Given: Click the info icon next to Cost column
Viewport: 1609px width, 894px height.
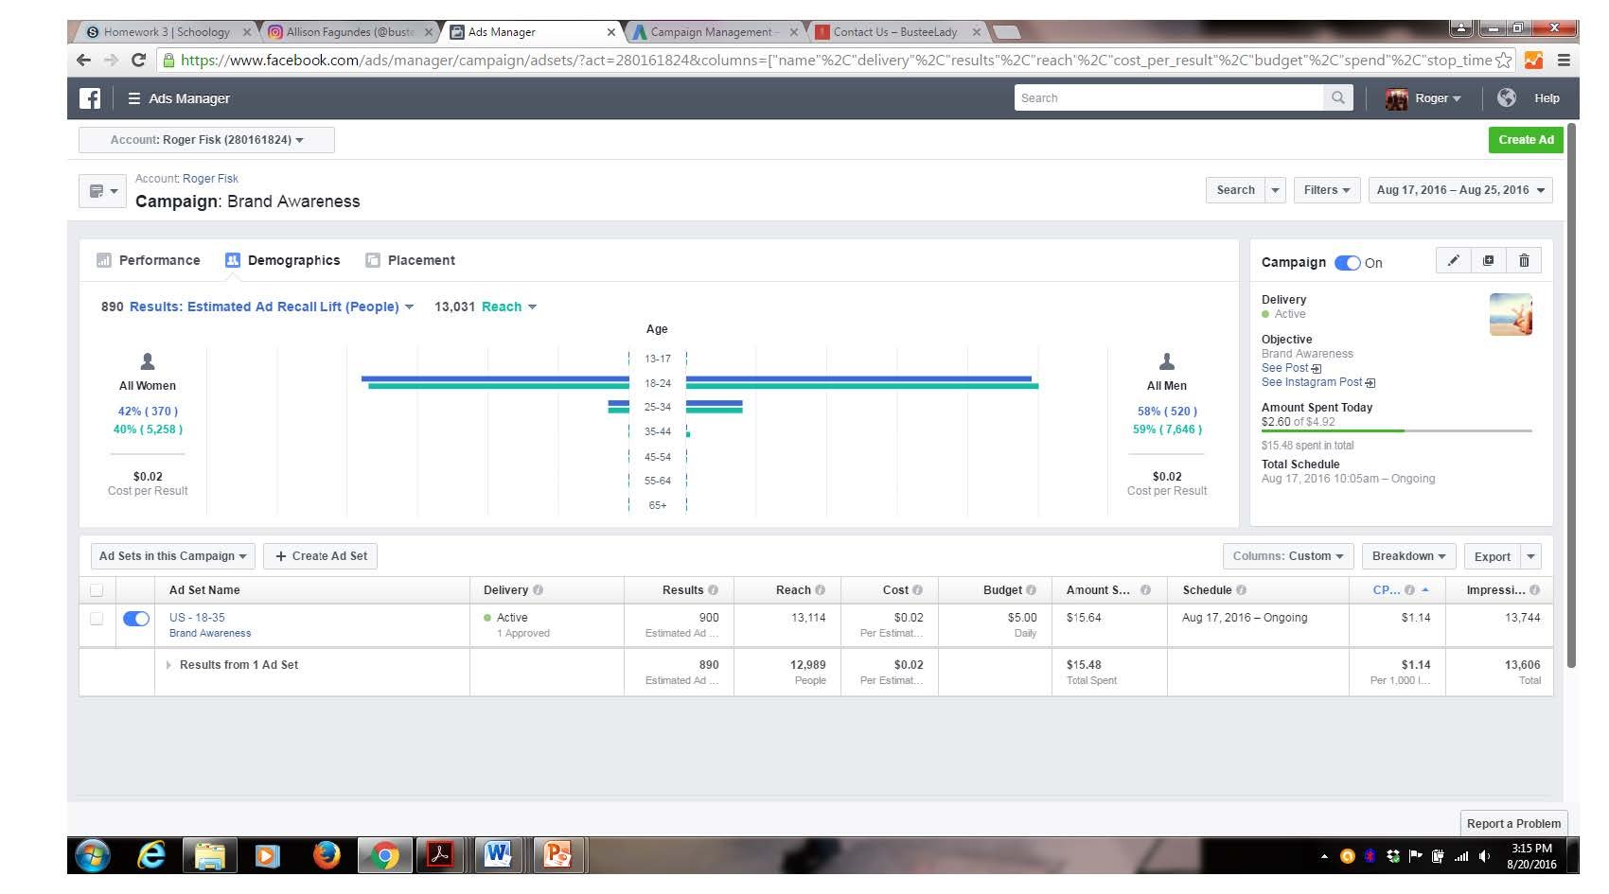Looking at the screenshot, I should tap(917, 590).
